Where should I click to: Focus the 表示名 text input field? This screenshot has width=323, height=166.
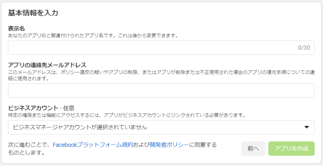(x=161, y=48)
